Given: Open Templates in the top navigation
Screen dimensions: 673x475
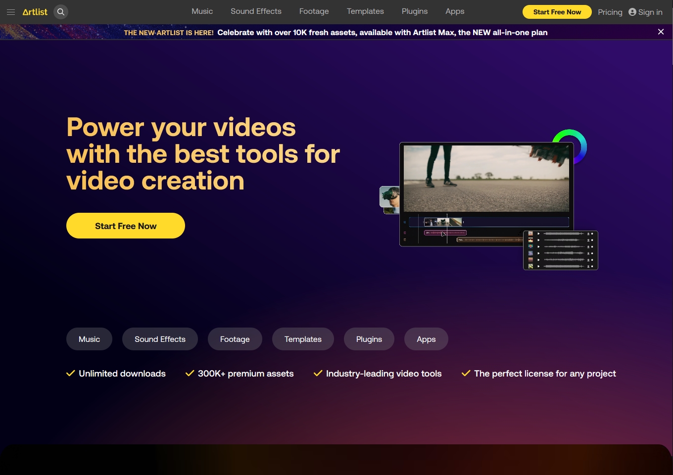Looking at the screenshot, I should (365, 11).
